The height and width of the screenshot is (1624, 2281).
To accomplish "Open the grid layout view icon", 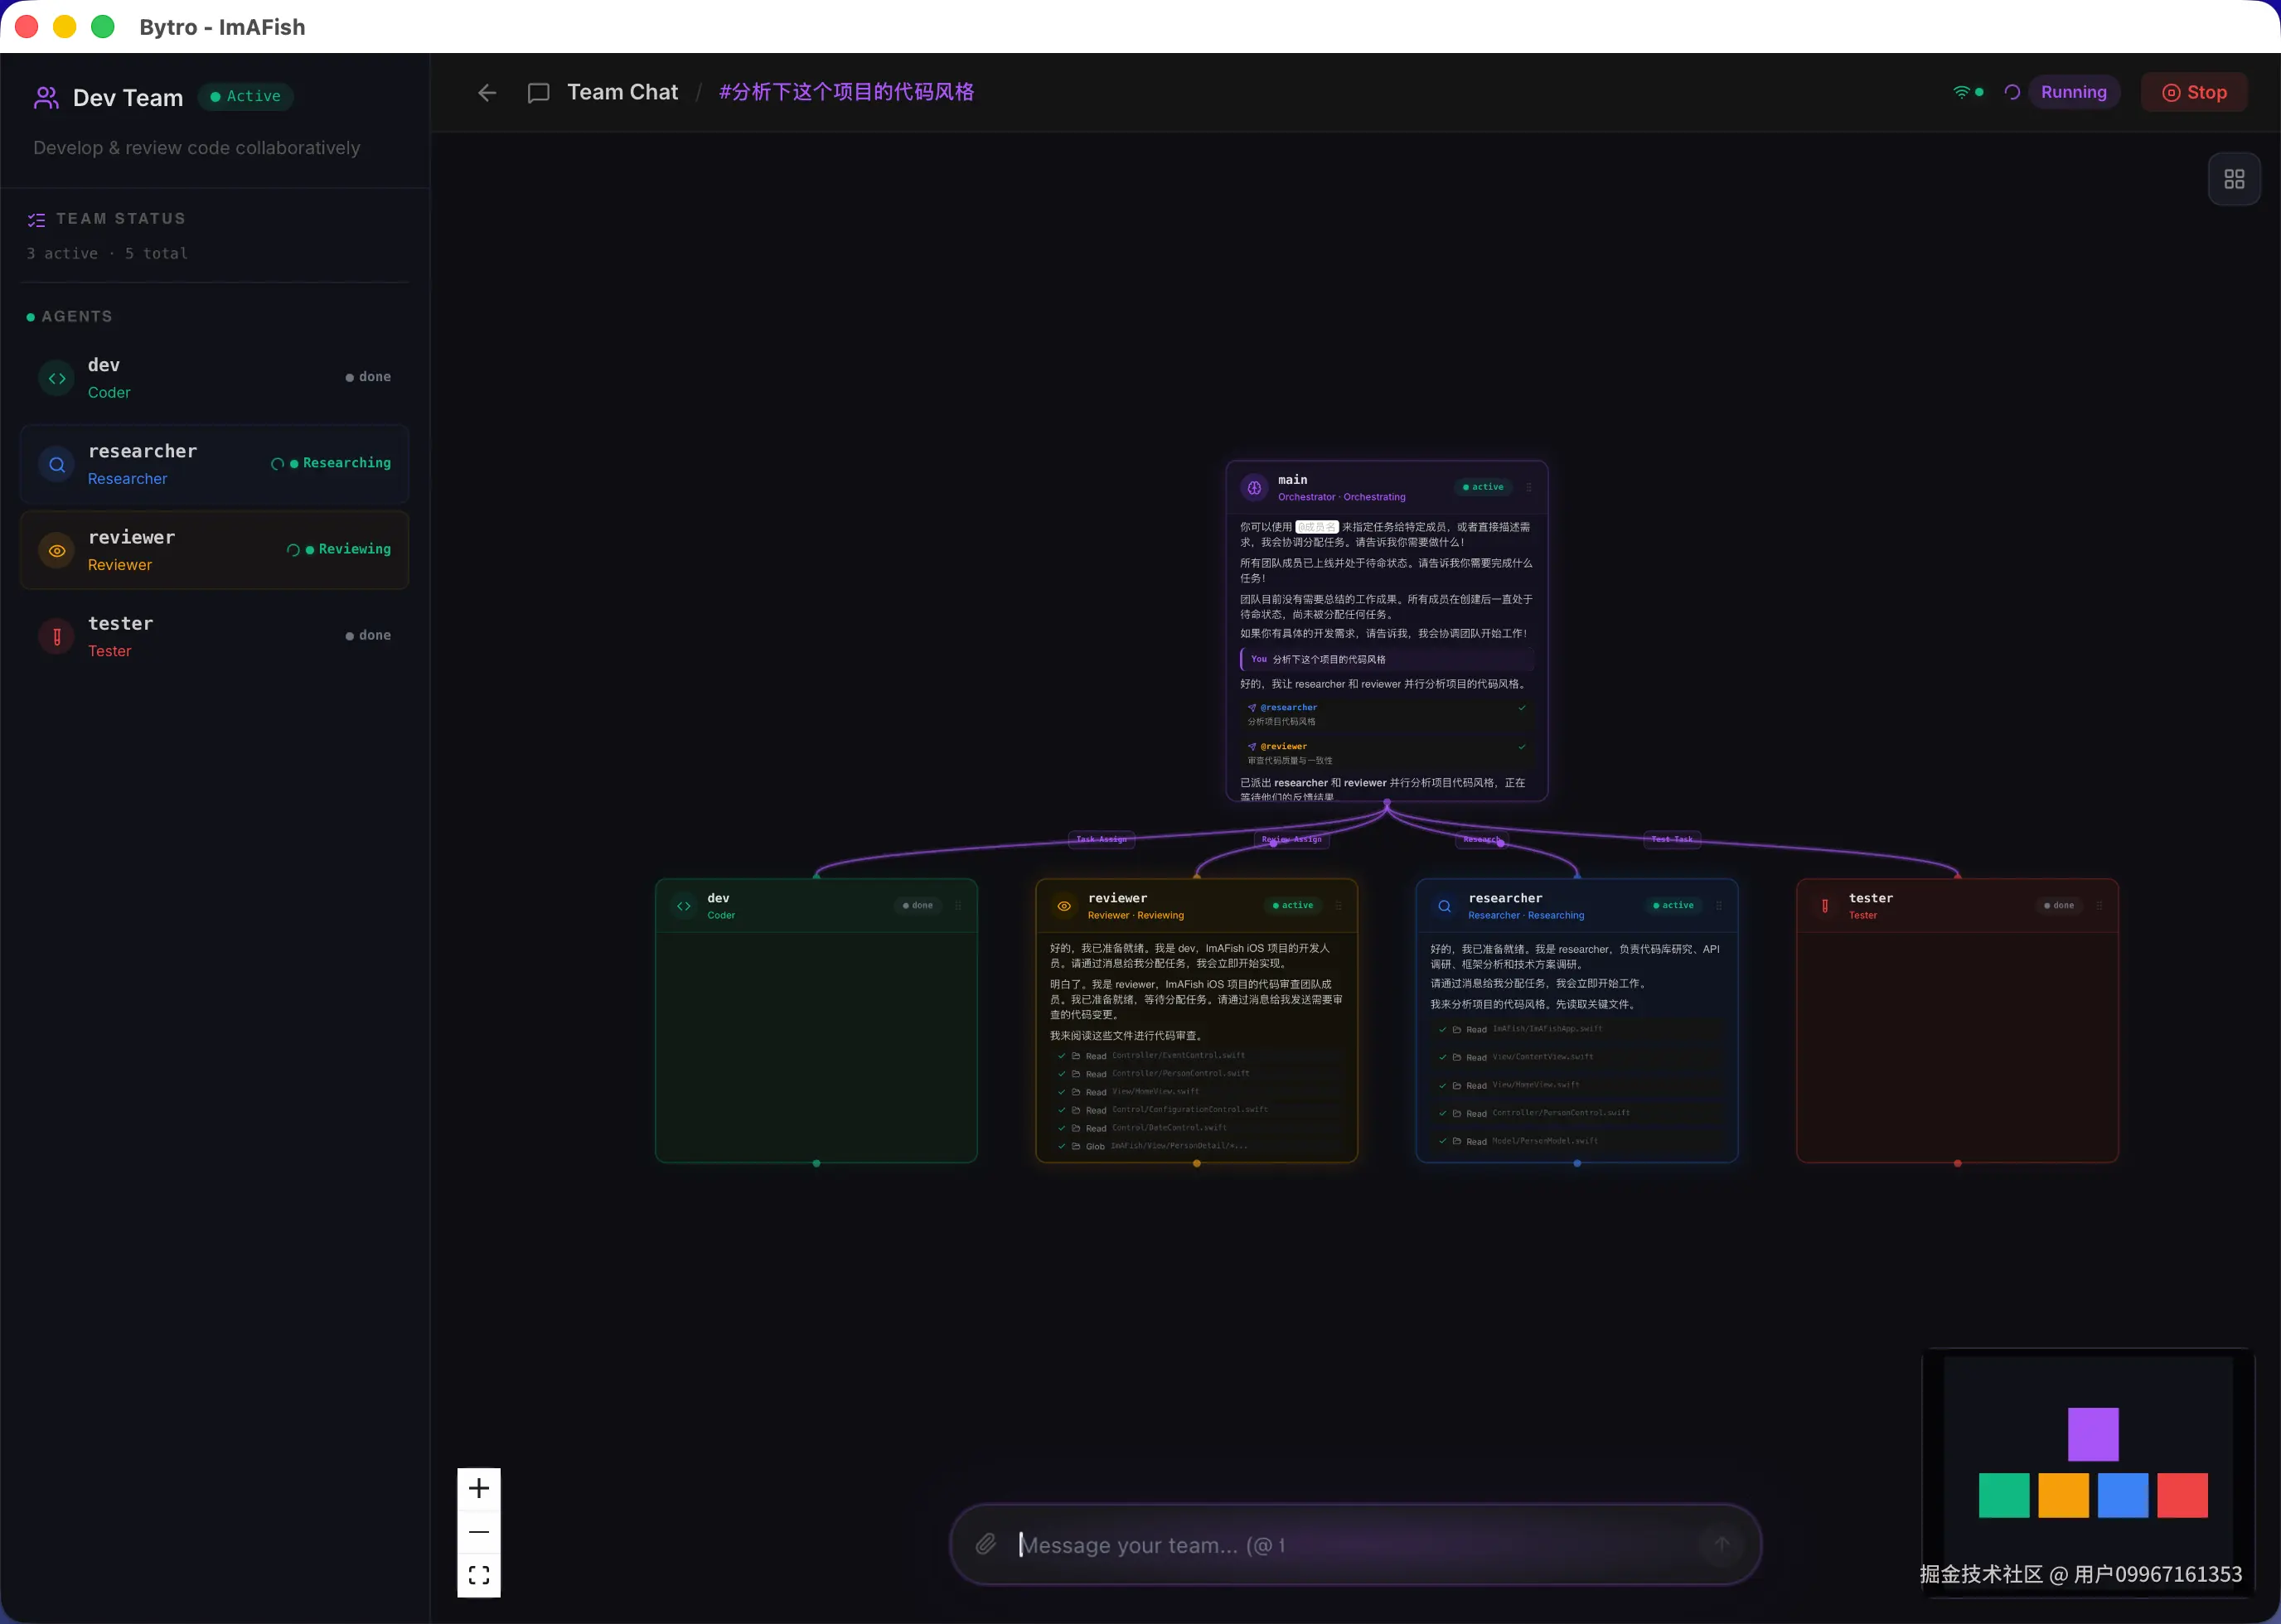I will (2233, 179).
